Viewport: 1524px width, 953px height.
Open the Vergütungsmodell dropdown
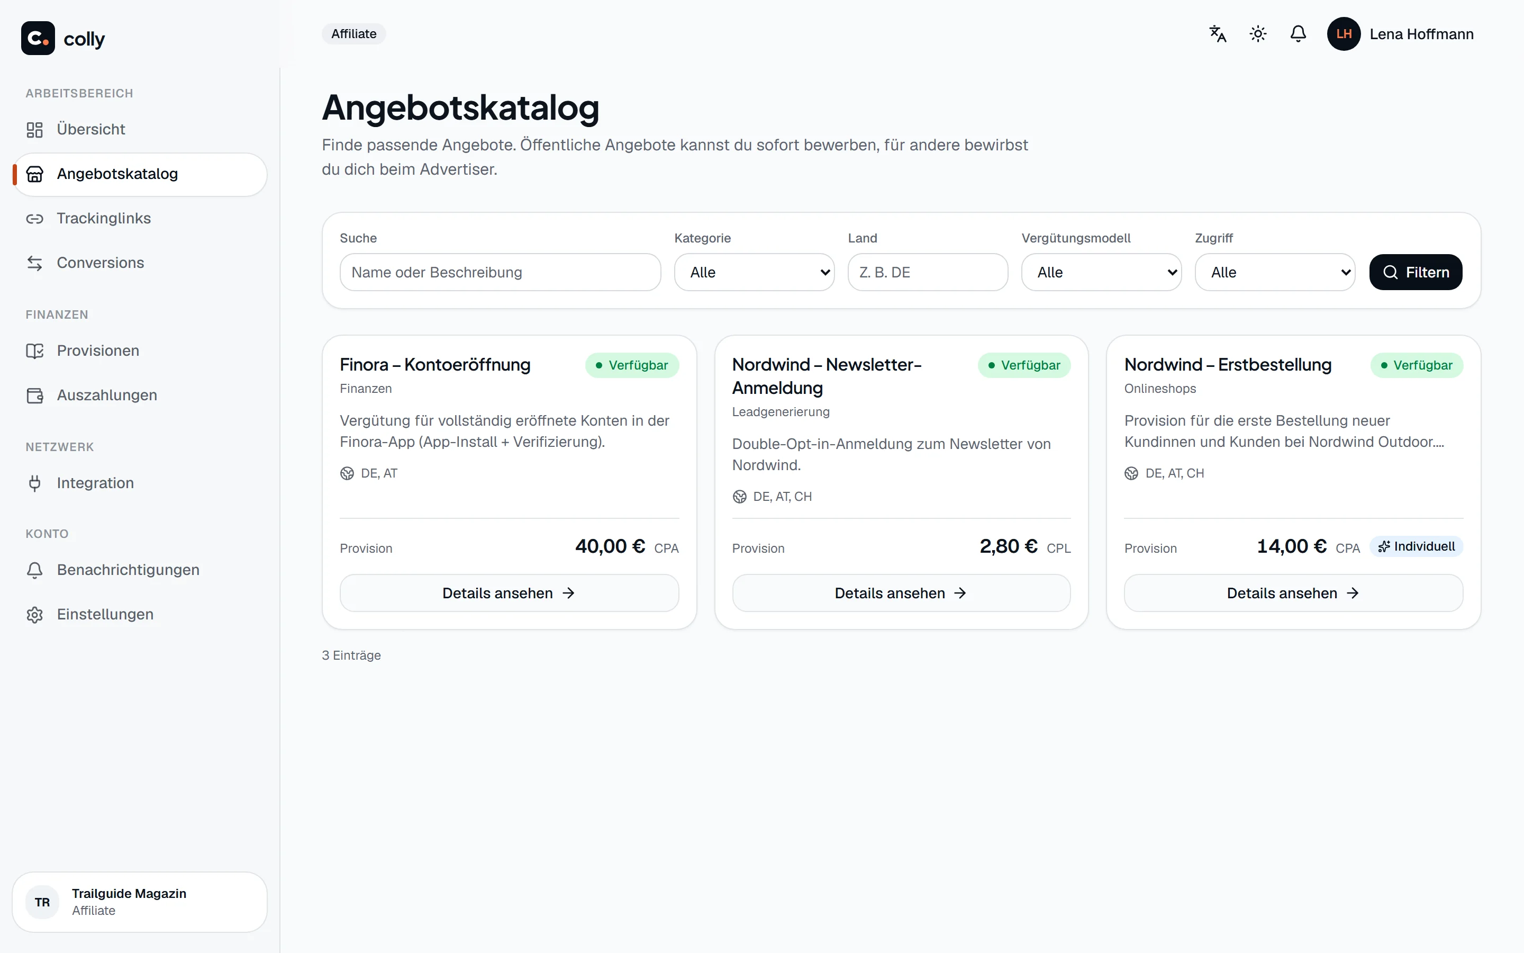[x=1101, y=272]
